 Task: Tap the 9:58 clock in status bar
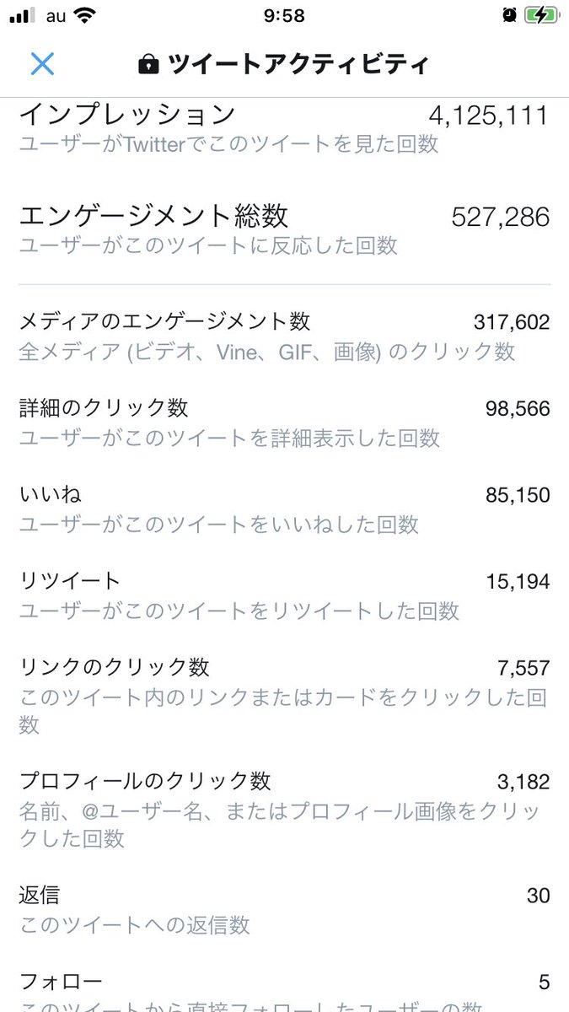click(x=284, y=15)
